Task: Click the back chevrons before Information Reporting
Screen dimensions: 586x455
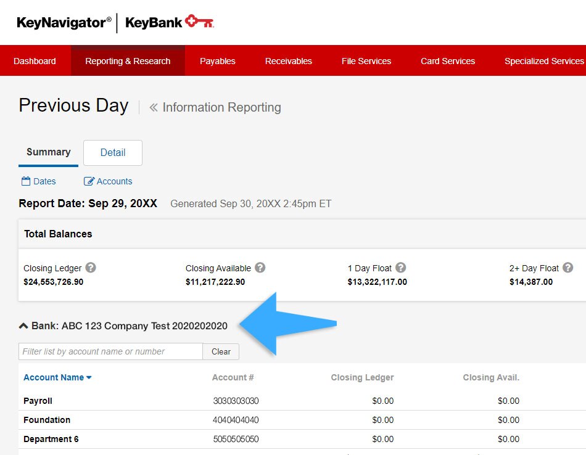Action: pyautogui.click(x=154, y=107)
